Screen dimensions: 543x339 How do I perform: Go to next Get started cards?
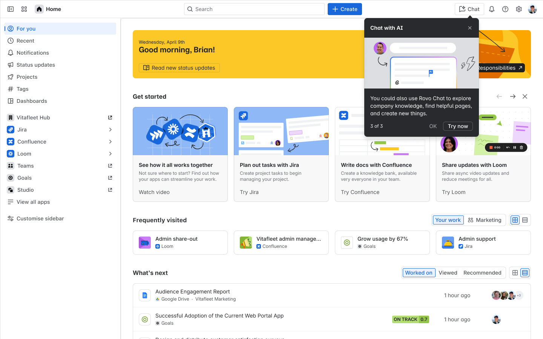pyautogui.click(x=513, y=96)
